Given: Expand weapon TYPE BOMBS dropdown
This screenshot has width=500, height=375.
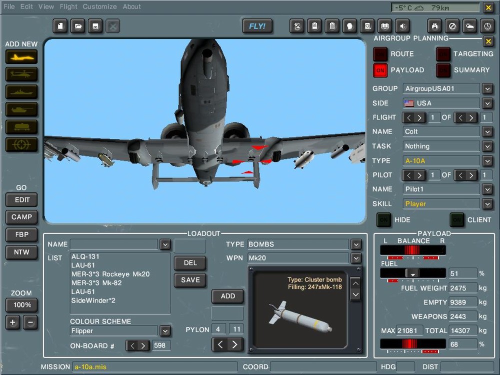Looking at the screenshot, I should pos(356,244).
